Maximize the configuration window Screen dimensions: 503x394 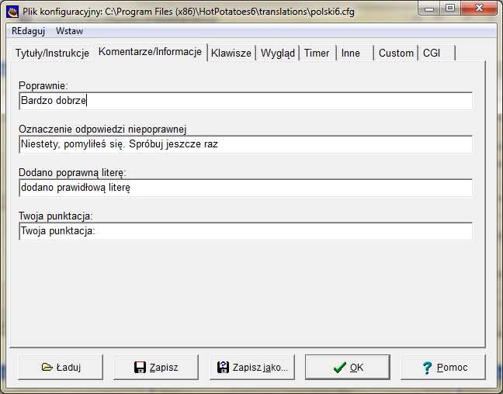[450, 9]
